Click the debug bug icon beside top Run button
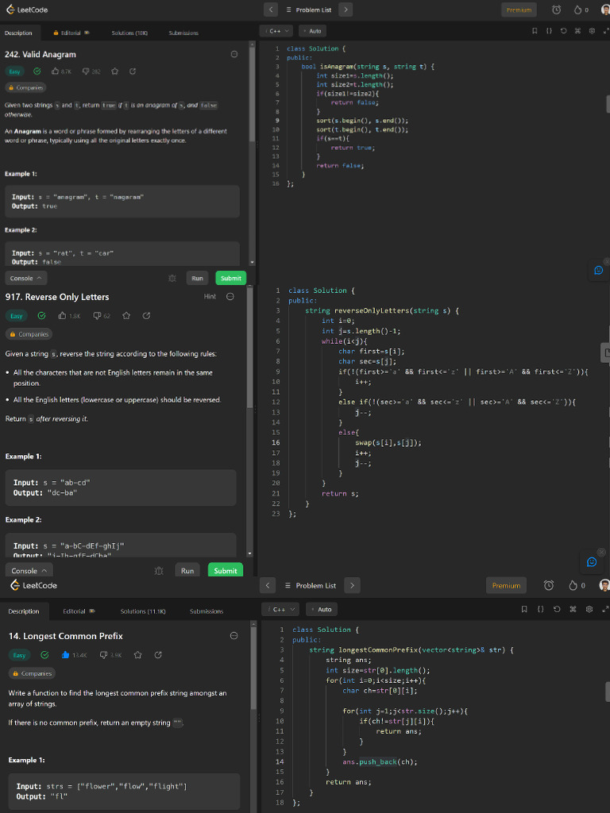The width and height of the screenshot is (610, 813). click(172, 279)
